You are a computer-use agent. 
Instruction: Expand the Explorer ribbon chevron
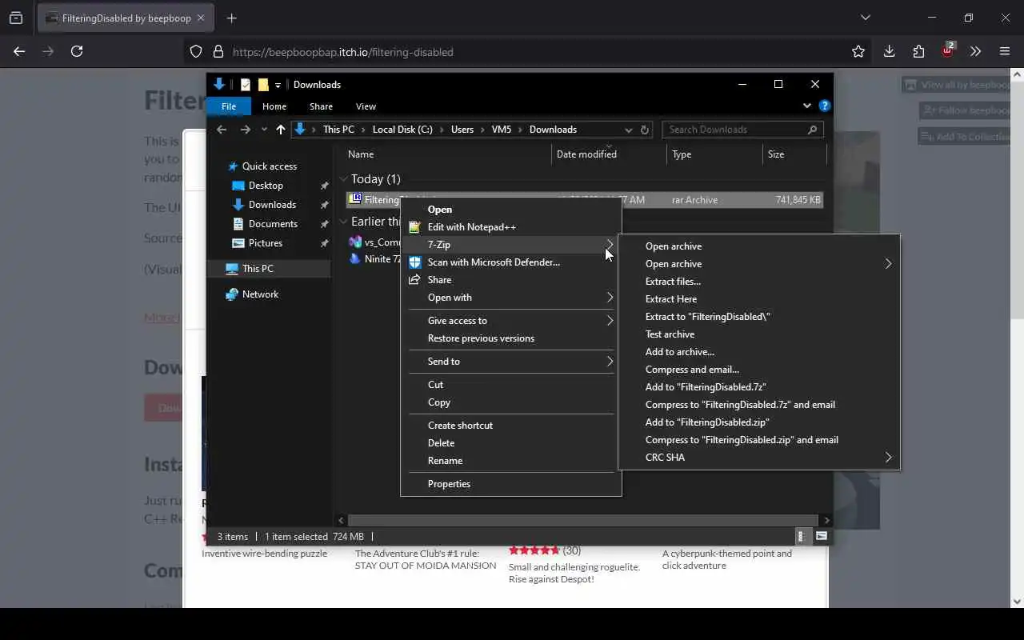(x=807, y=106)
